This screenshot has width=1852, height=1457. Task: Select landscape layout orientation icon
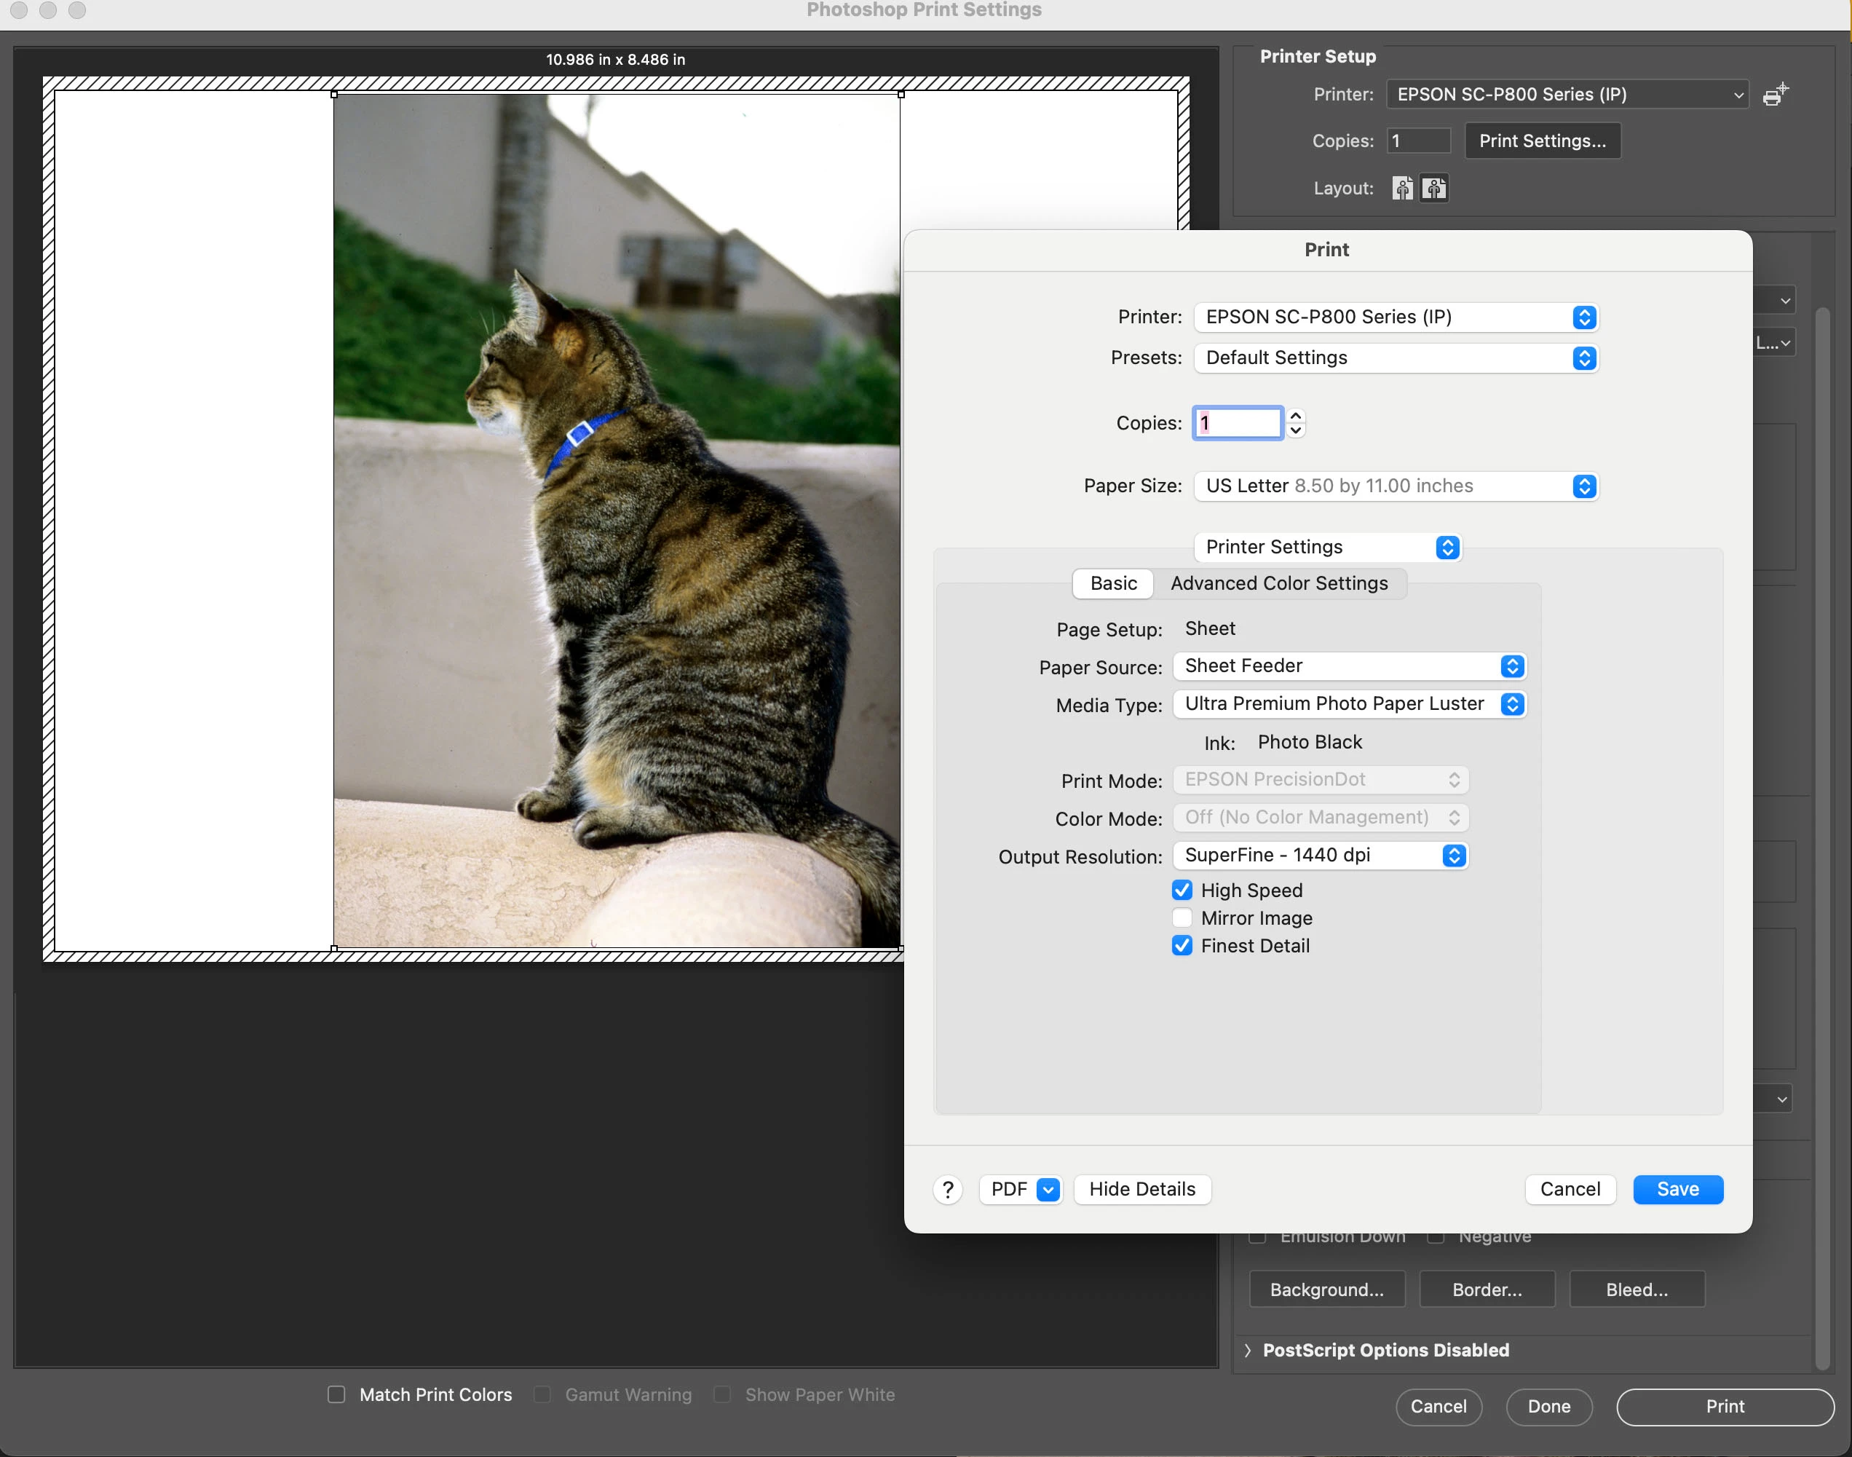pos(1434,188)
